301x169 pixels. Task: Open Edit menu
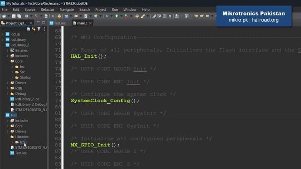pyautogui.click(x=16, y=9)
